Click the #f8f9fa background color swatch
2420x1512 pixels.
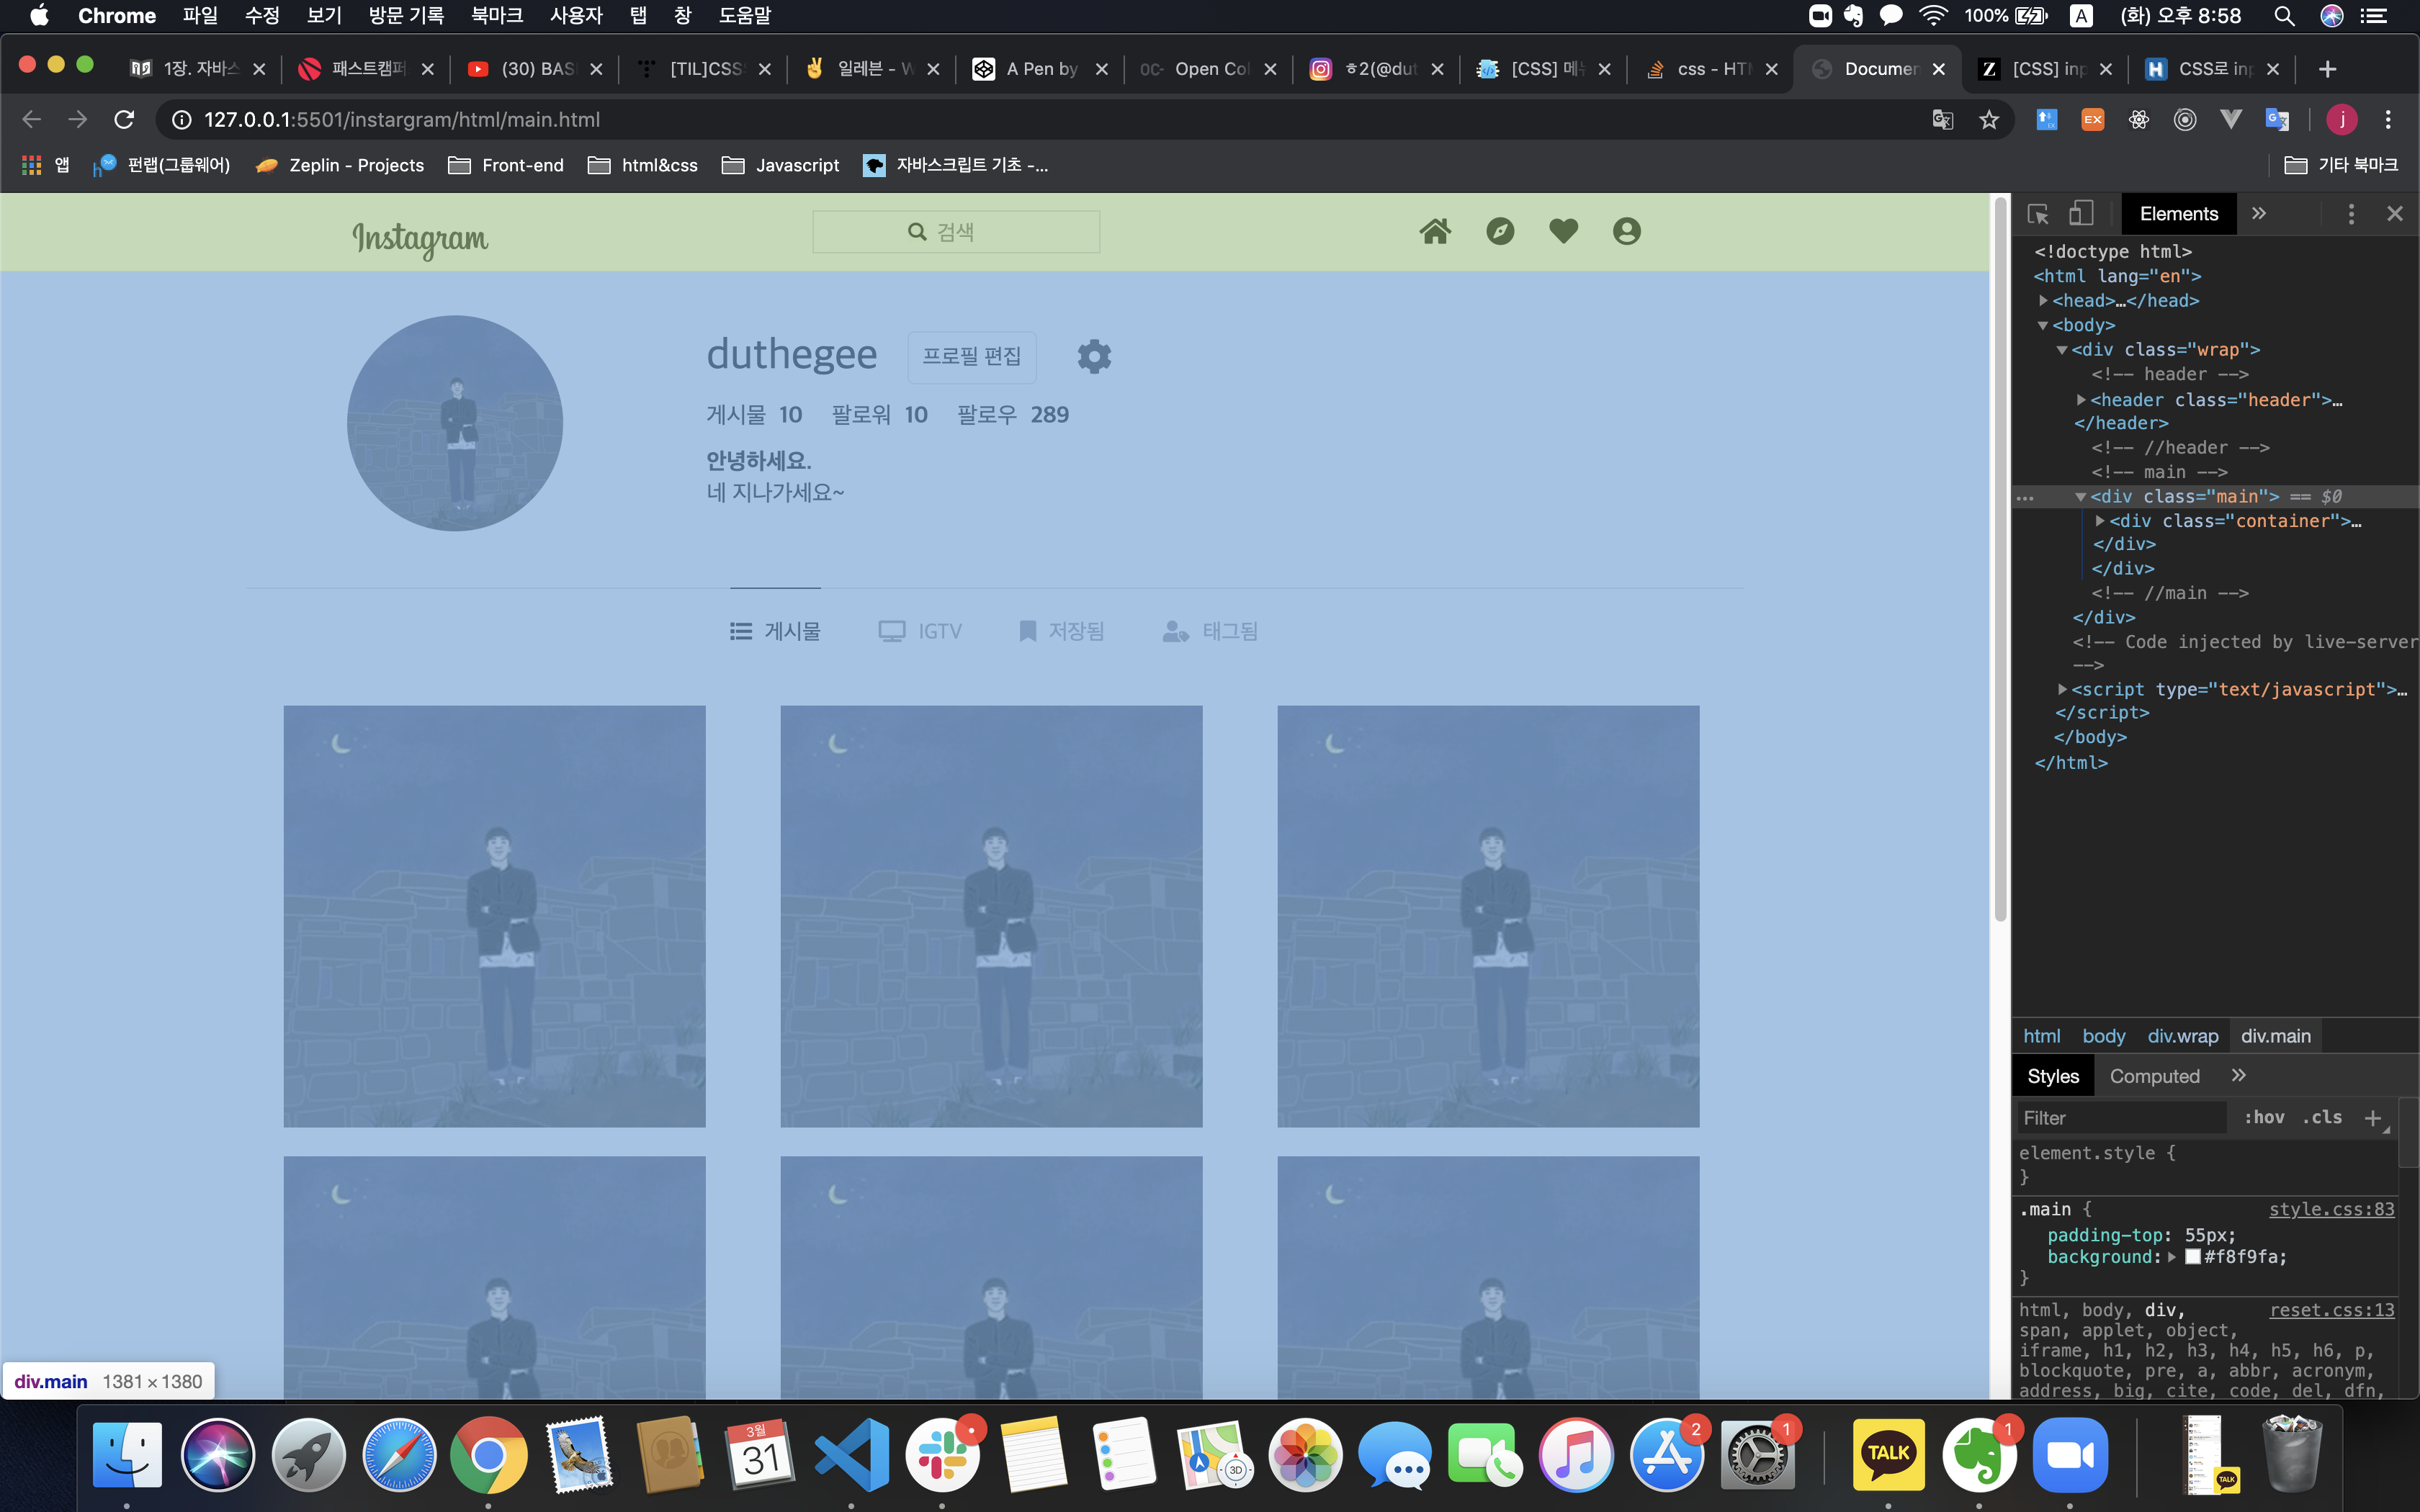tap(2193, 1257)
